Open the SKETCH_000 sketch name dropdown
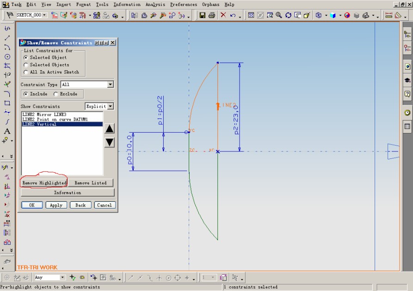The height and width of the screenshot is (291, 413). (45, 15)
